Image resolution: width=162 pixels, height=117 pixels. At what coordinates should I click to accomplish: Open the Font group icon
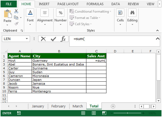coord(30,13)
